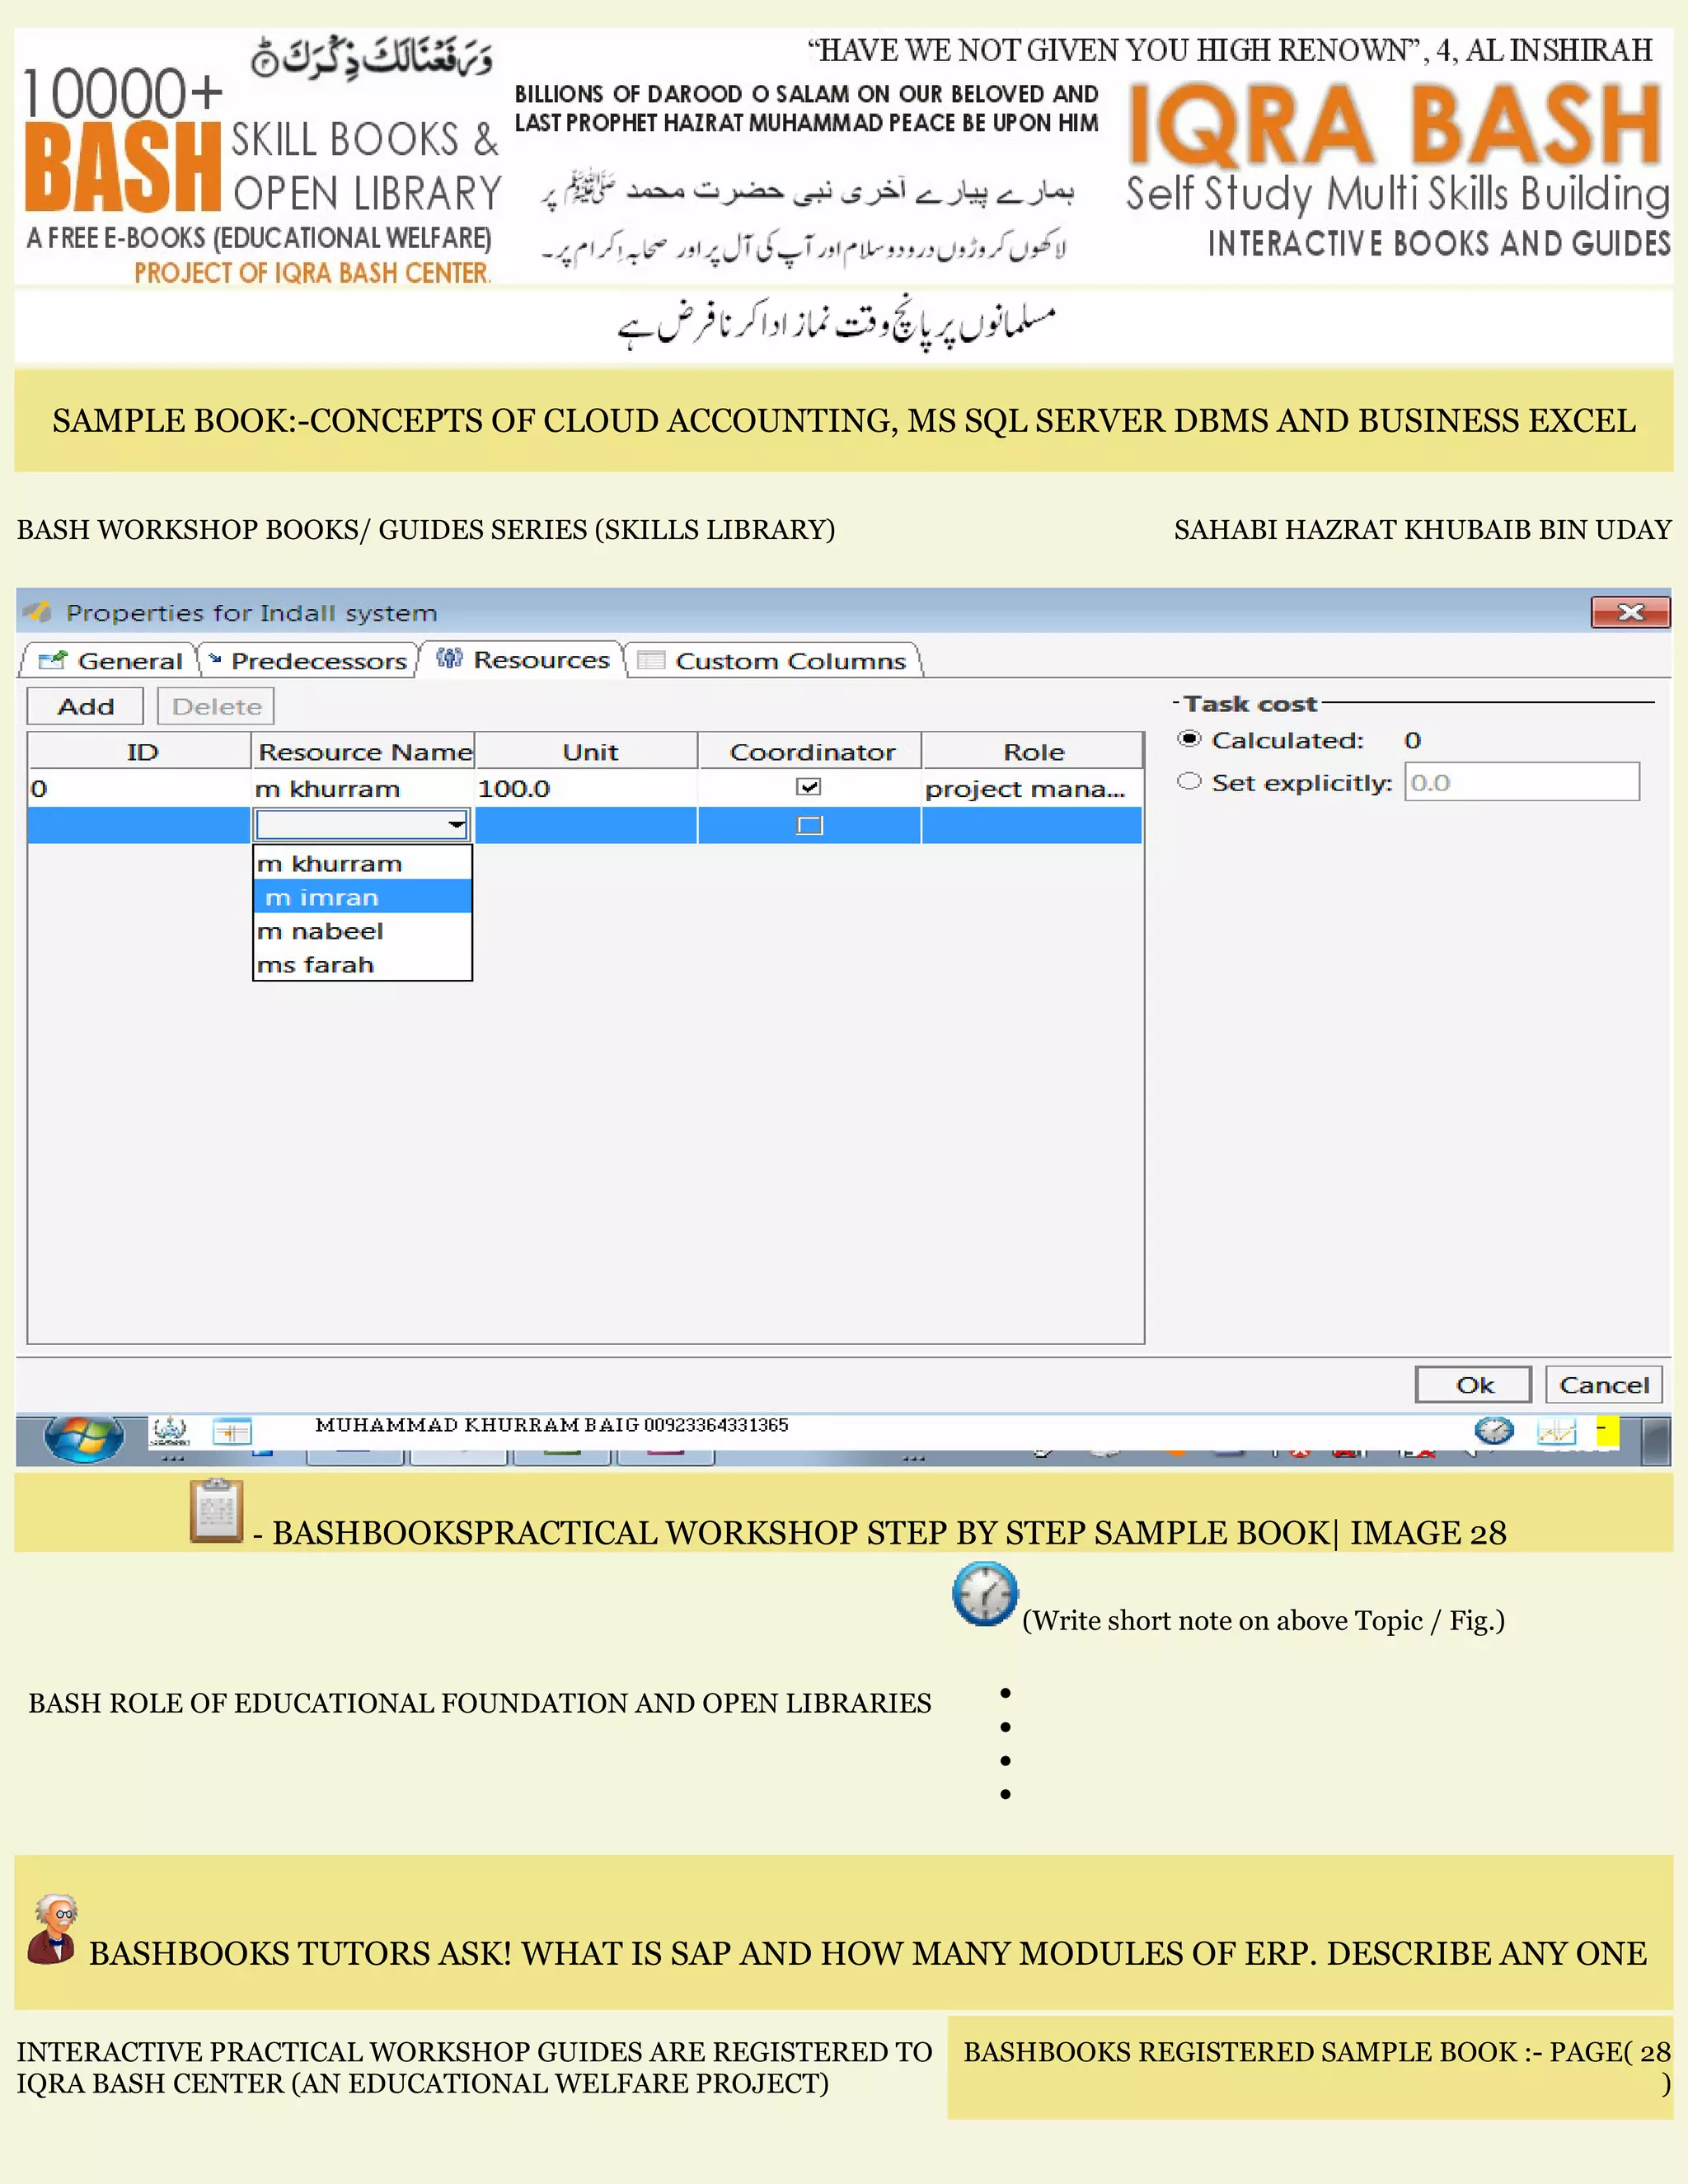This screenshot has height=2184, width=1688.
Task: Click the MUHAMMAD KHURRAM BAIG contact text
Action: tap(551, 1425)
